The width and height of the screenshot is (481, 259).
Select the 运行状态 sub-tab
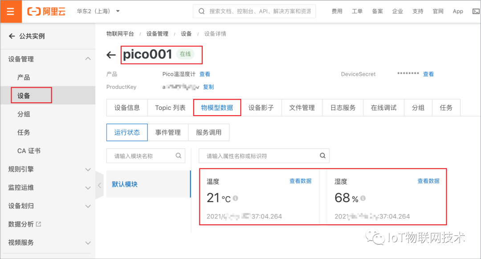tap(127, 133)
